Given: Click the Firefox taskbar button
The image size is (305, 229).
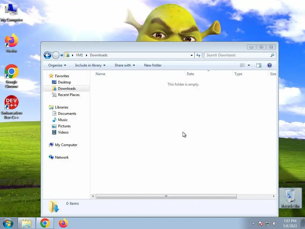Looking at the screenshot, I should pos(63,223).
